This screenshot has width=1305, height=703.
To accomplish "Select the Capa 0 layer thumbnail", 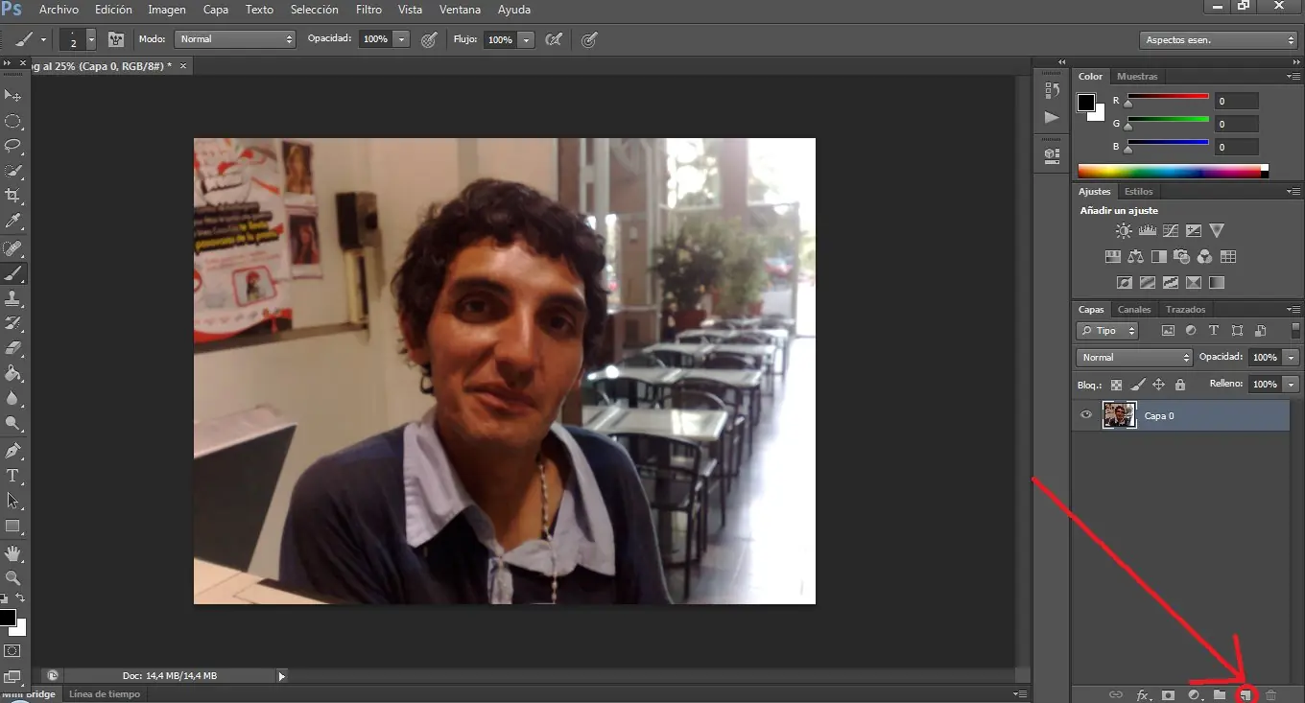I will coord(1119,415).
